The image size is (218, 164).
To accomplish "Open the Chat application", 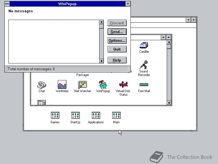I will pos(41,84).
